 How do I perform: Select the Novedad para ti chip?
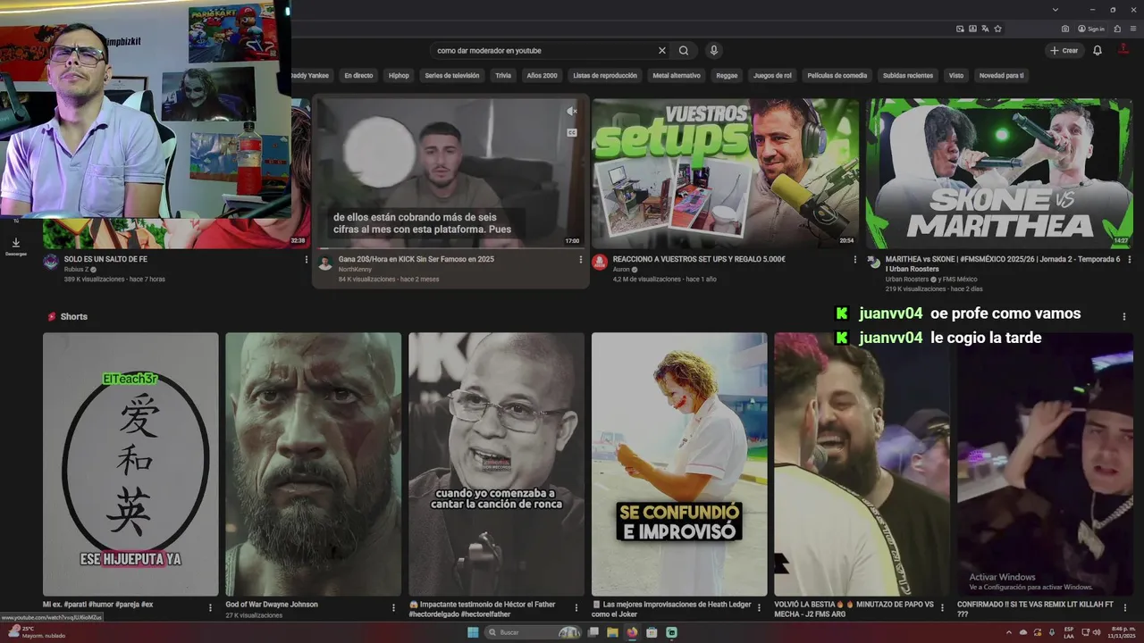click(1001, 76)
